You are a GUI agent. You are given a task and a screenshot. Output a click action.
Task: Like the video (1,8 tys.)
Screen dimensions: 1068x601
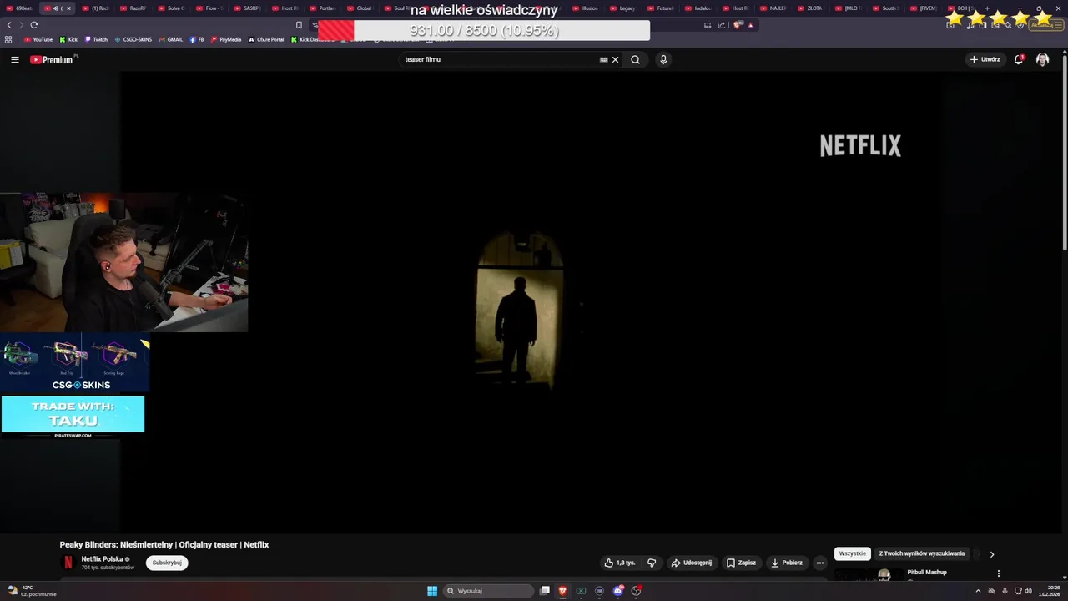pyautogui.click(x=619, y=563)
